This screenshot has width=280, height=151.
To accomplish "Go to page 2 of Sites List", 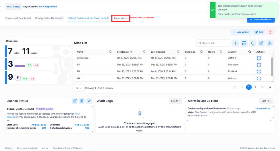I will pyautogui.click(x=255, y=87).
